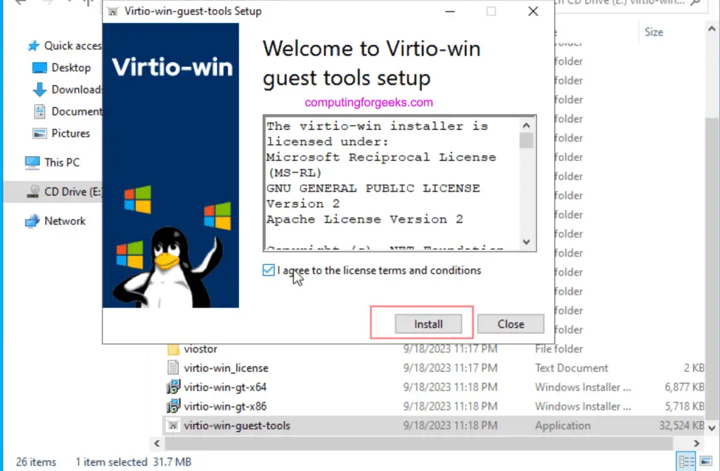Click Desktop folder icon in sidebar
720x471 pixels.
(x=39, y=68)
